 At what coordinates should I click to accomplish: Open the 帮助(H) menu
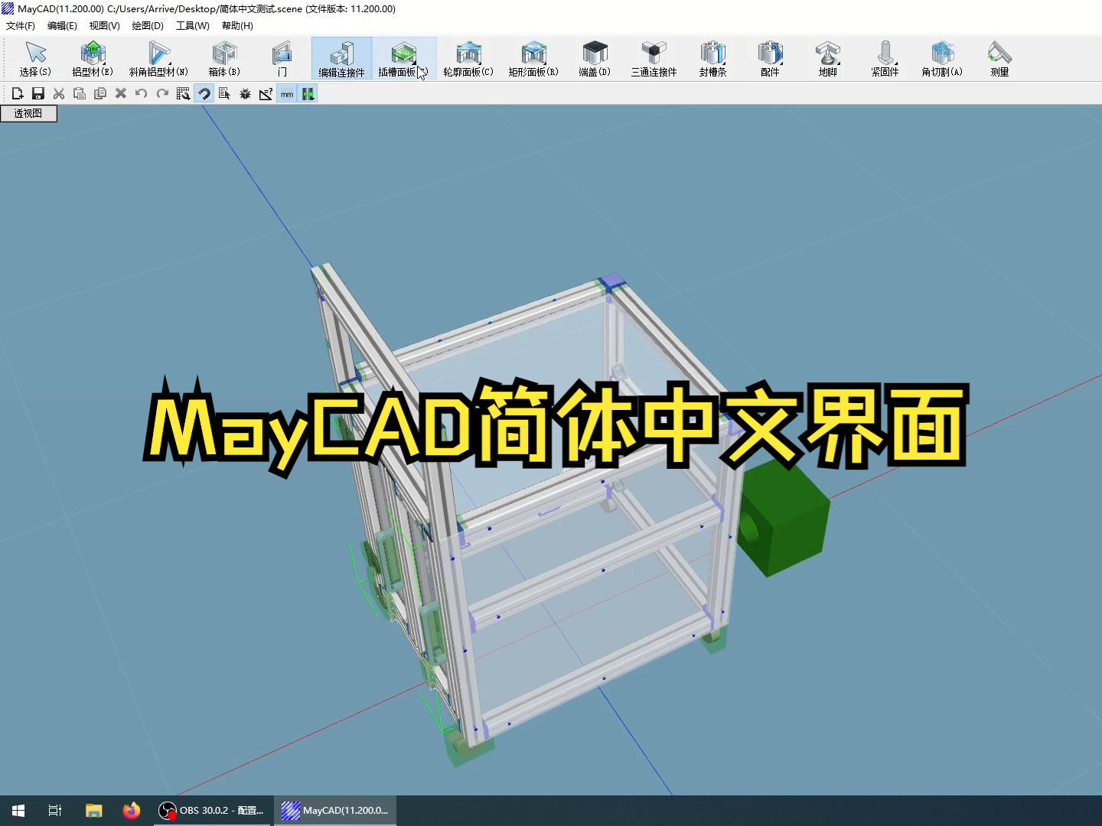click(237, 25)
